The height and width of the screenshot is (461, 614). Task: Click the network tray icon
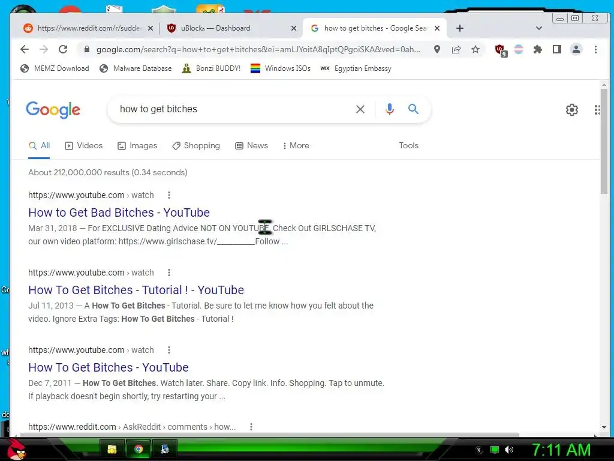pyautogui.click(x=495, y=450)
